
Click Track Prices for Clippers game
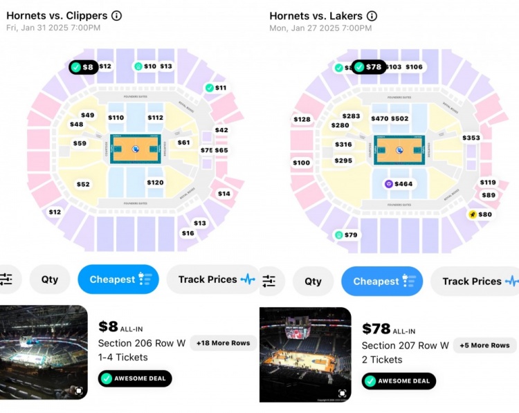[215, 279]
